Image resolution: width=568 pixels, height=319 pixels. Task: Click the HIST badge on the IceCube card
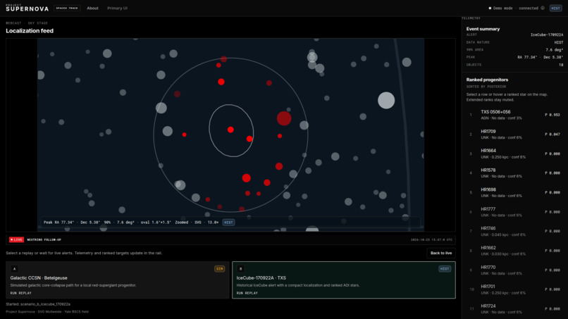pyautogui.click(x=445, y=269)
